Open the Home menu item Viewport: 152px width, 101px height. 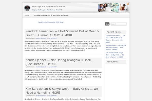pyautogui.click(x=27, y=15)
